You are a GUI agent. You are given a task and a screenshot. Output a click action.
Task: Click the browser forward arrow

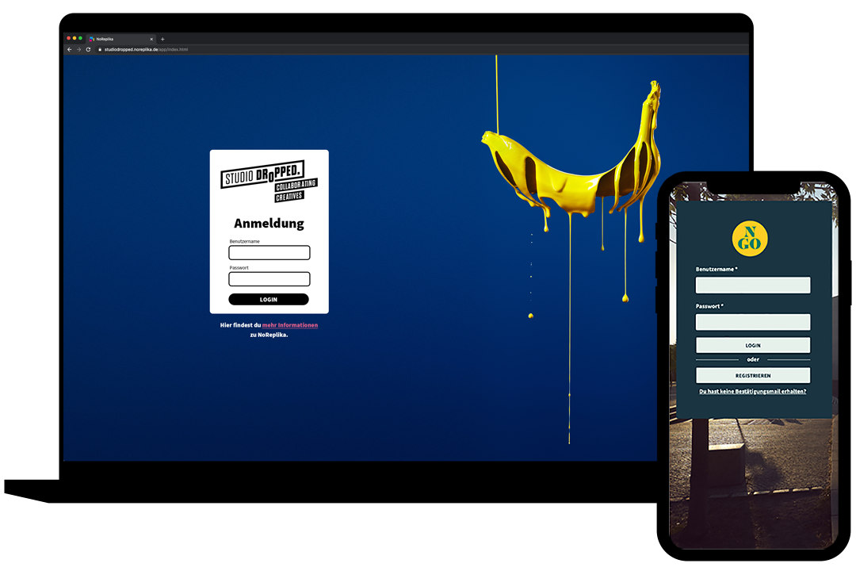pyautogui.click(x=78, y=49)
